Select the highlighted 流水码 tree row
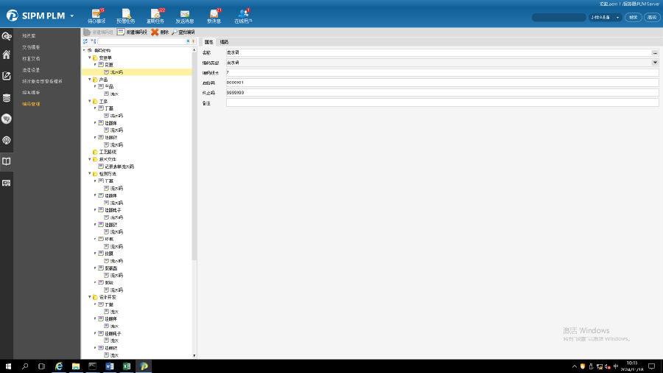The image size is (663, 373). click(136, 72)
